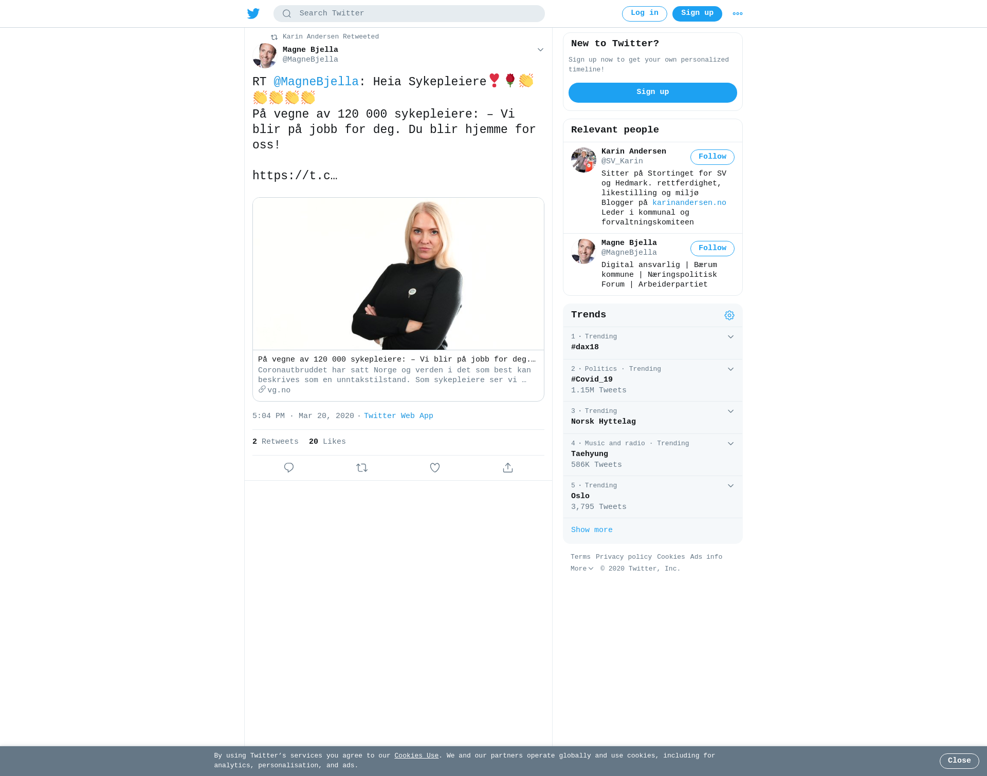Open the chevron next to #Covid_19 trend
Viewport: 987px width, 776px height.
point(730,369)
